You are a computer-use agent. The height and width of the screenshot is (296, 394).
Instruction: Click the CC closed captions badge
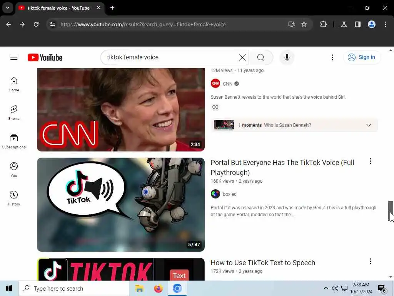(x=215, y=107)
